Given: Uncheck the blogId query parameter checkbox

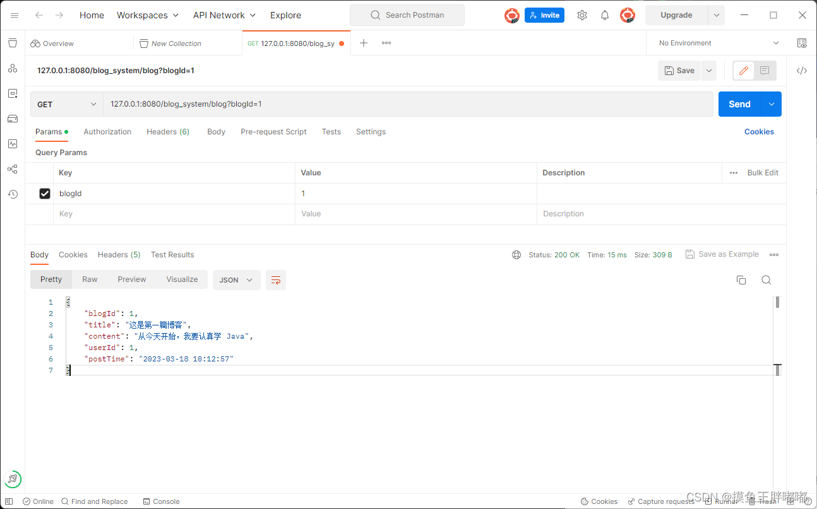Looking at the screenshot, I should 45,194.
